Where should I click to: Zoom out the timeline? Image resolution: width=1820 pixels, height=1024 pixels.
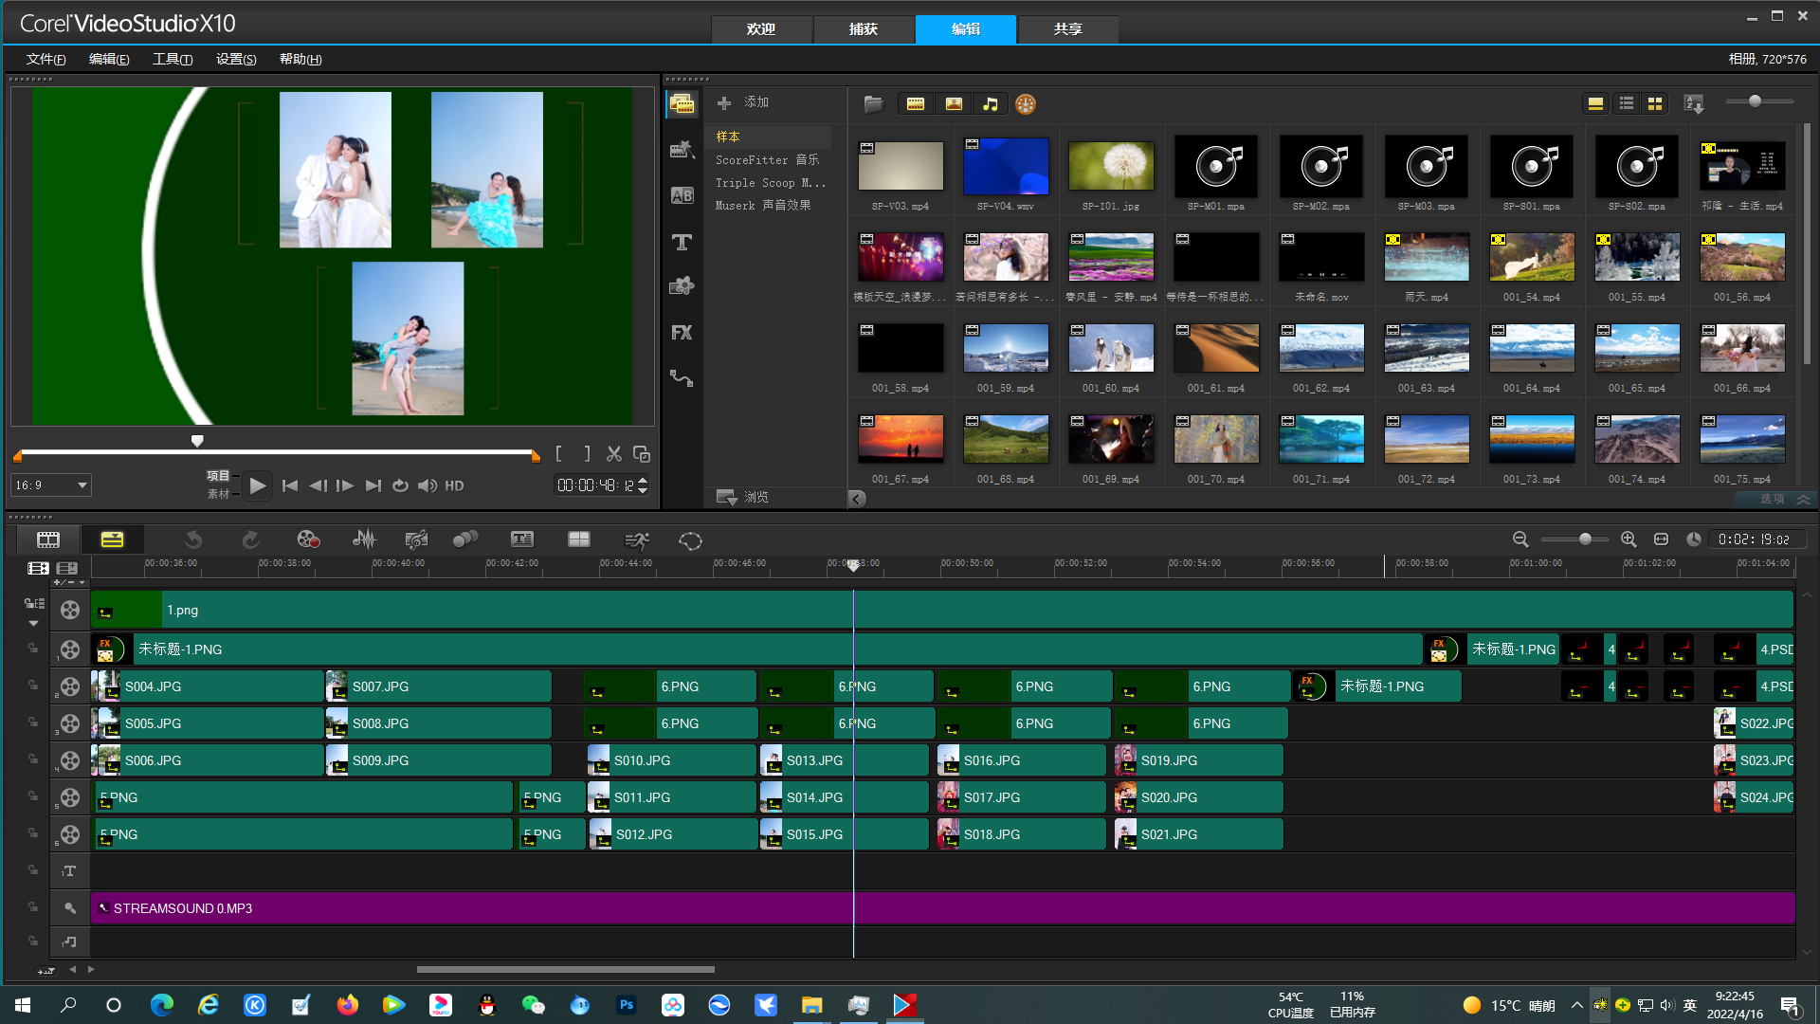pos(1520,539)
